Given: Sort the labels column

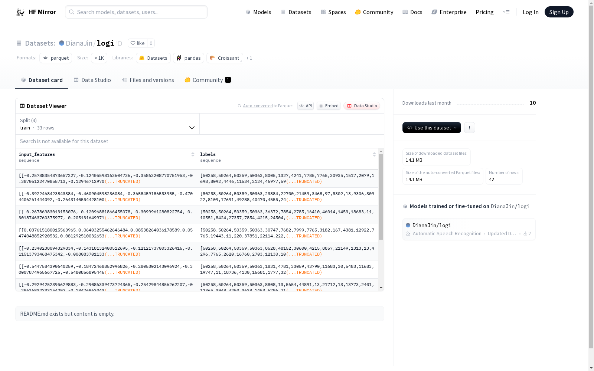Looking at the screenshot, I should pyautogui.click(x=374, y=154).
